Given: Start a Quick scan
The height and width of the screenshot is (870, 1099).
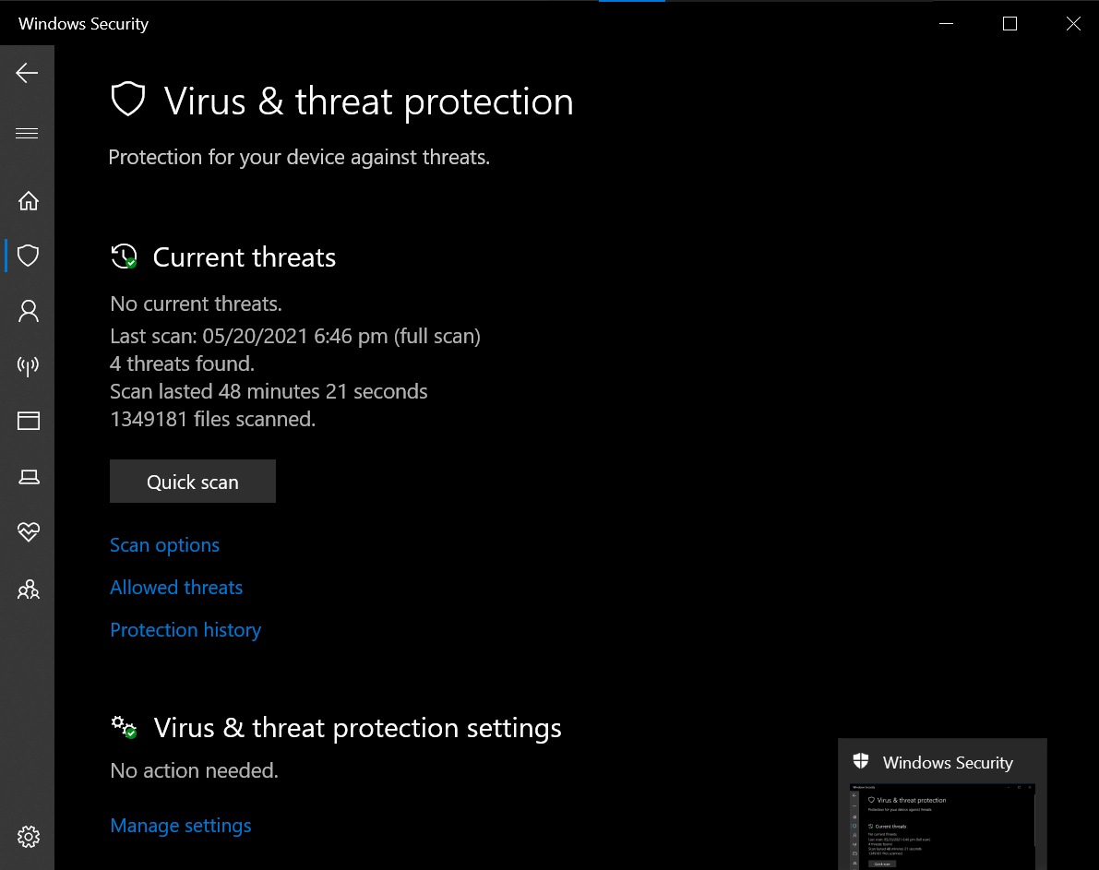Looking at the screenshot, I should [192, 482].
